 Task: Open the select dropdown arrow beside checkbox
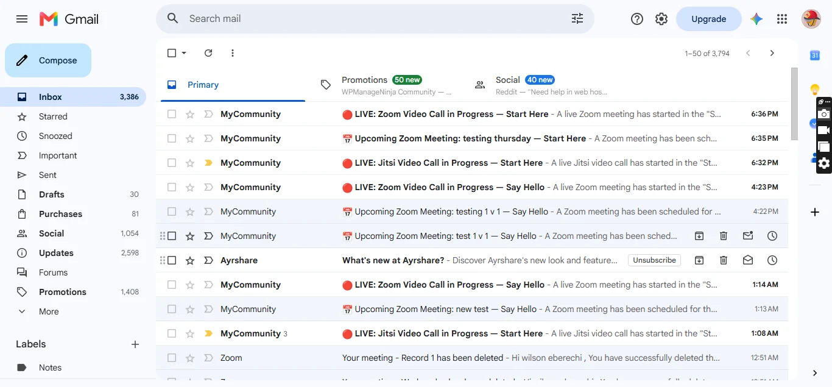pyautogui.click(x=184, y=53)
